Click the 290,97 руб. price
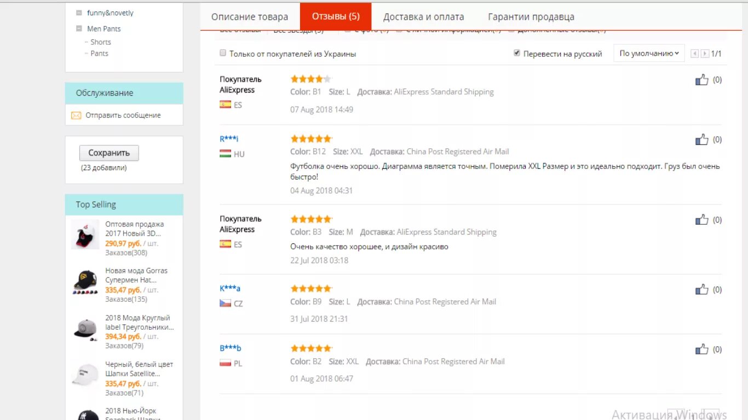The image size is (748, 420). (x=123, y=243)
